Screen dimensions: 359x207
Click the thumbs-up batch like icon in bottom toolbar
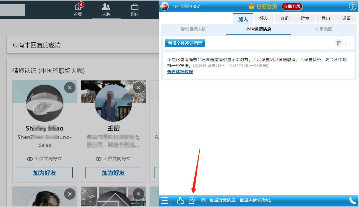pyautogui.click(x=180, y=201)
